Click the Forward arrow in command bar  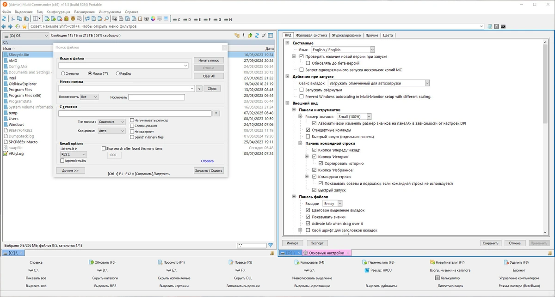(11, 26)
